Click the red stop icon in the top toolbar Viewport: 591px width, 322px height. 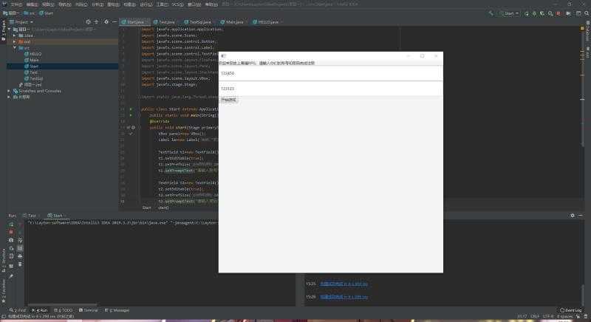coord(558,13)
